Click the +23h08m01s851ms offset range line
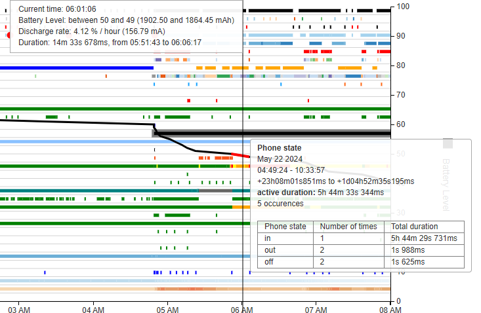Screen dimensions: 481x313 (x=335, y=181)
